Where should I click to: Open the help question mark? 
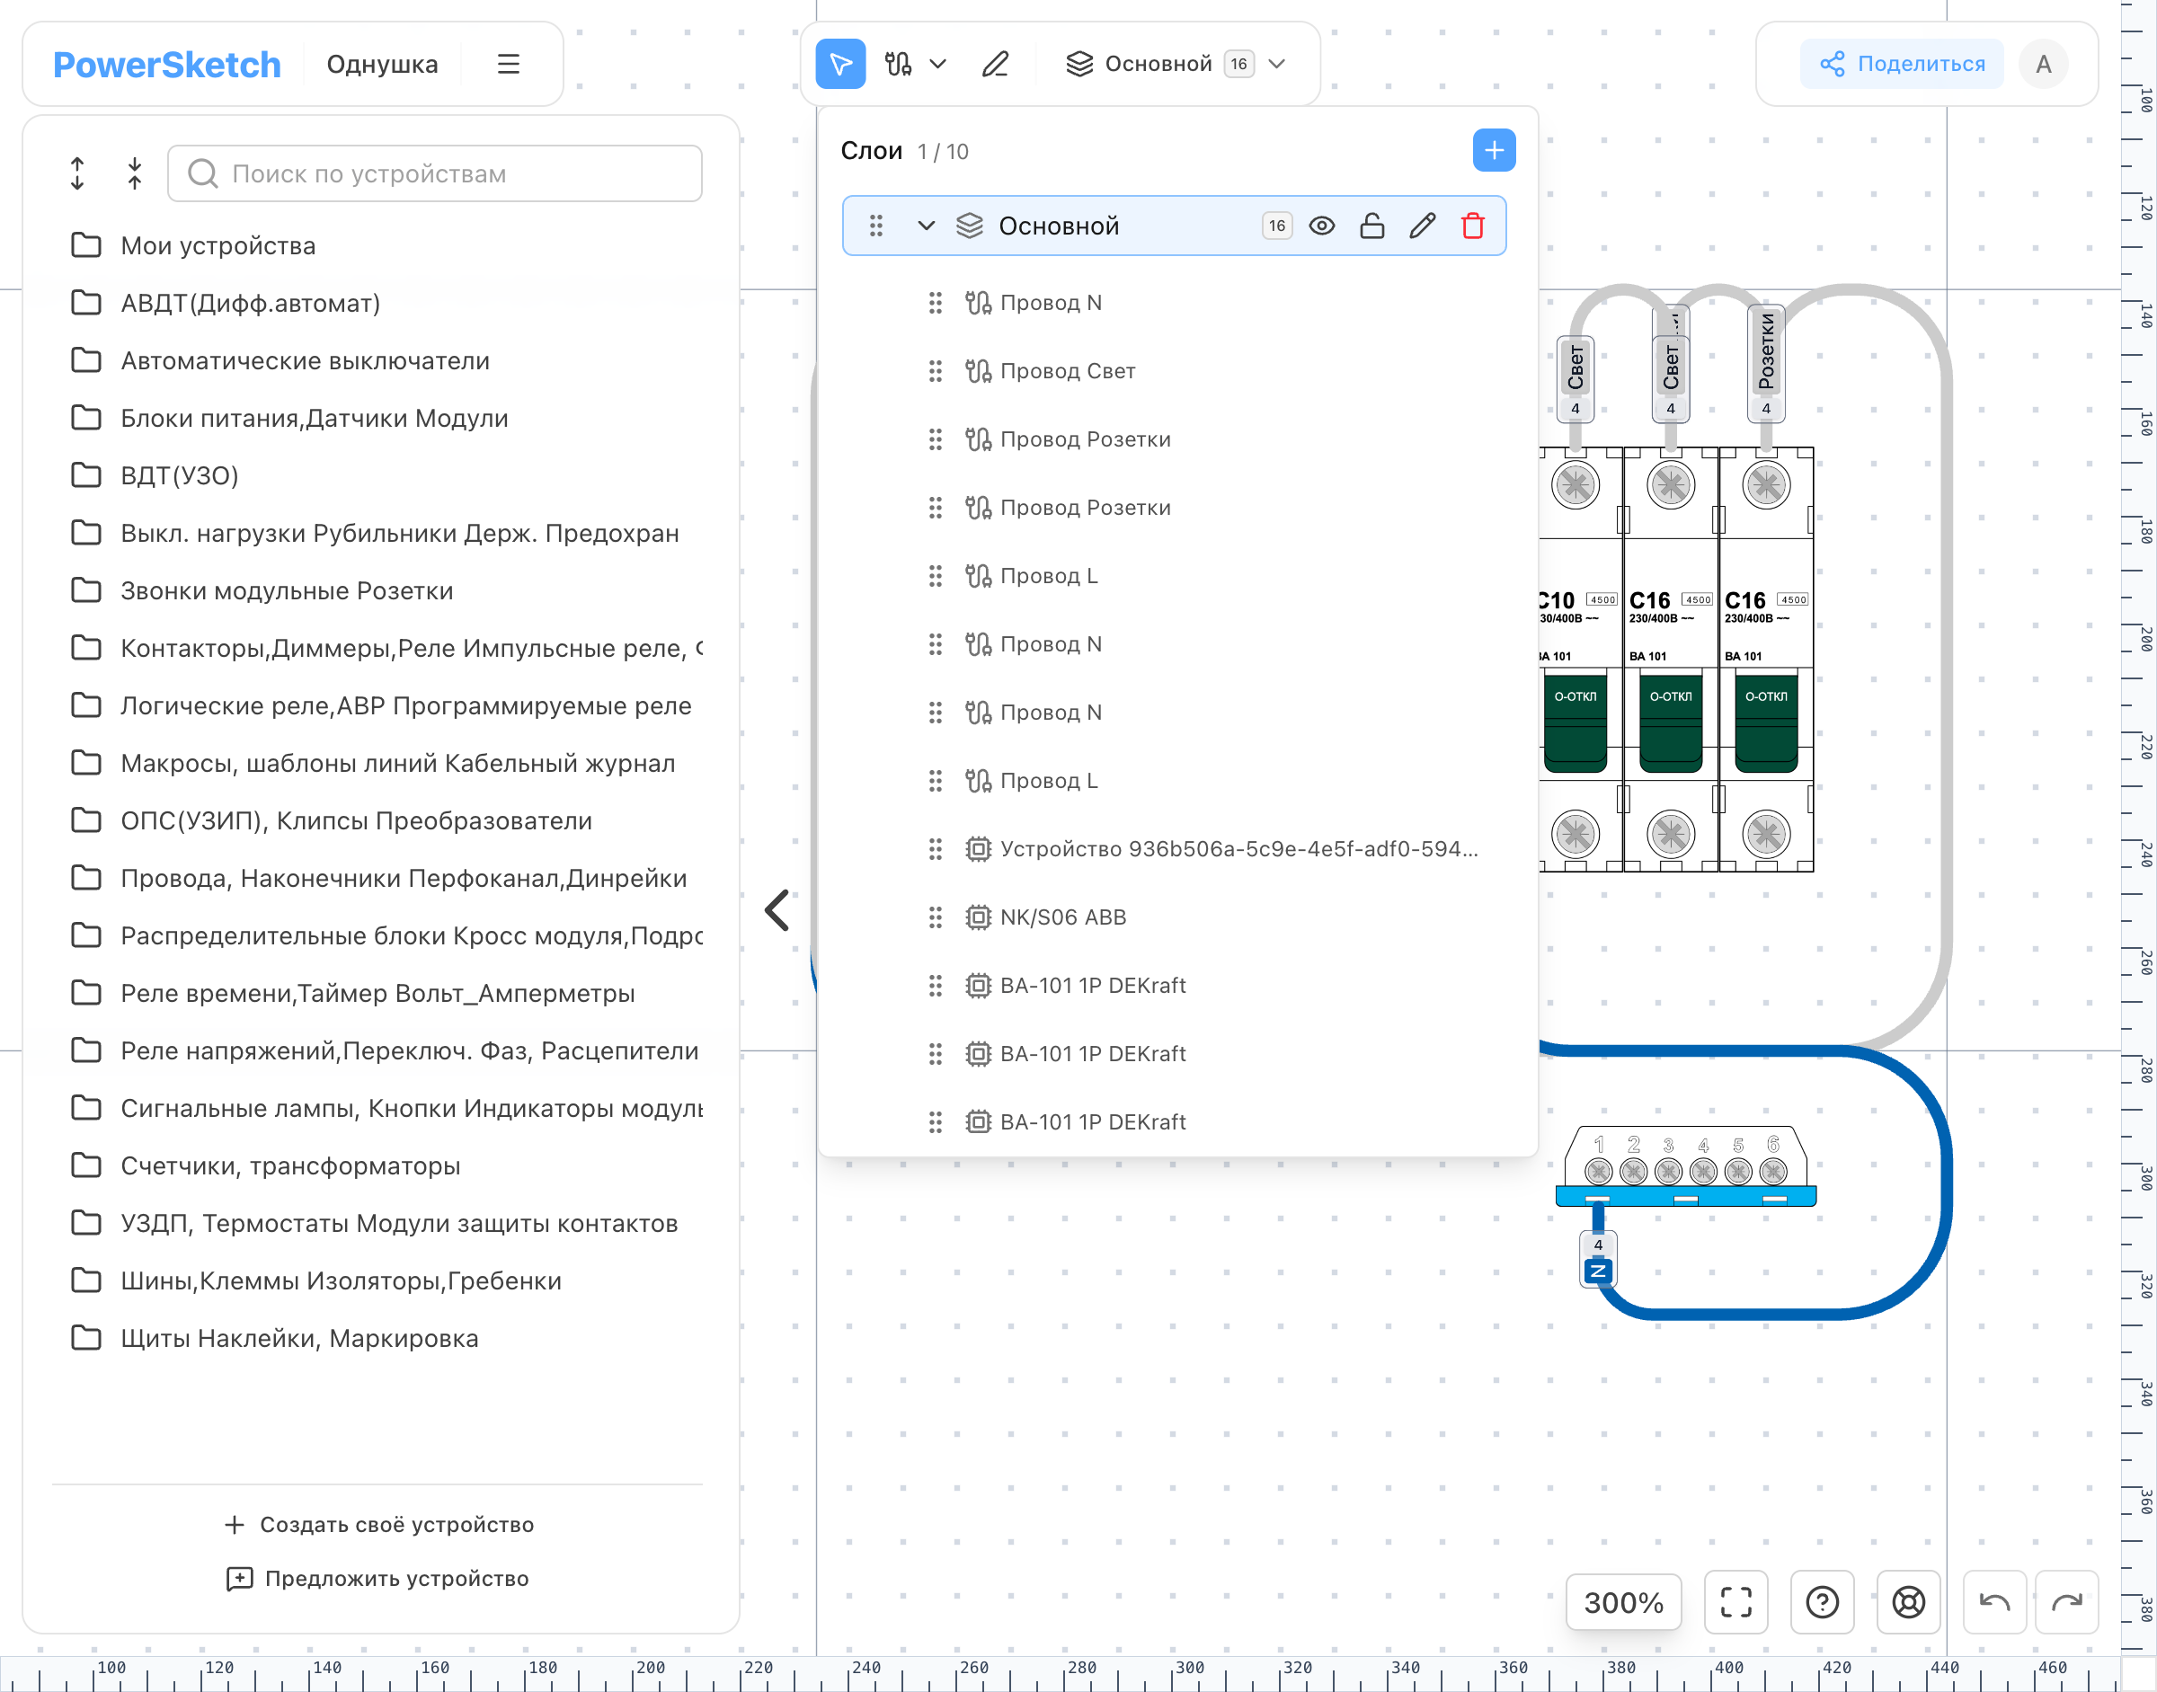pos(1822,1603)
